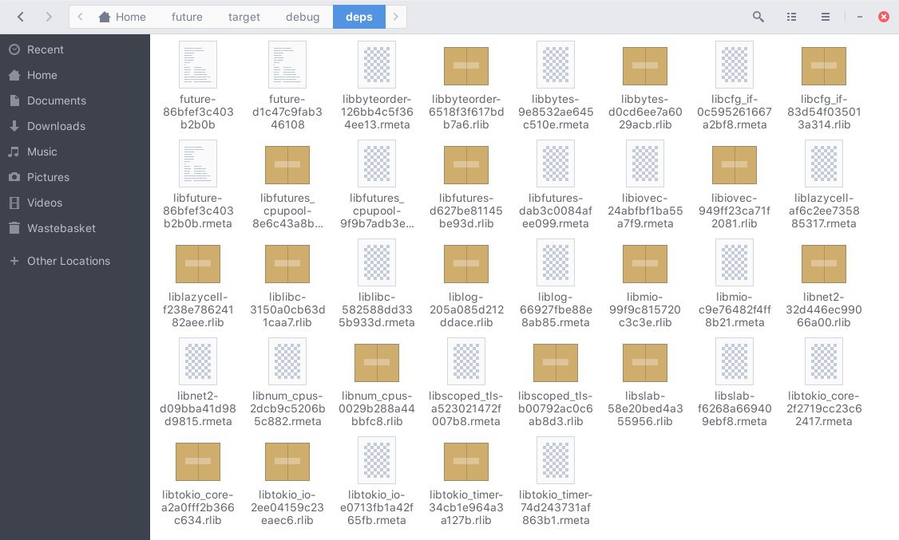
Task: Select libtokio_core-a2a0fff2b366c634.rlib package icon
Action: click(x=198, y=462)
